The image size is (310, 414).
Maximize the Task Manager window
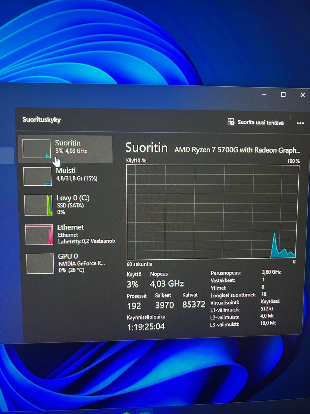pos(283,94)
